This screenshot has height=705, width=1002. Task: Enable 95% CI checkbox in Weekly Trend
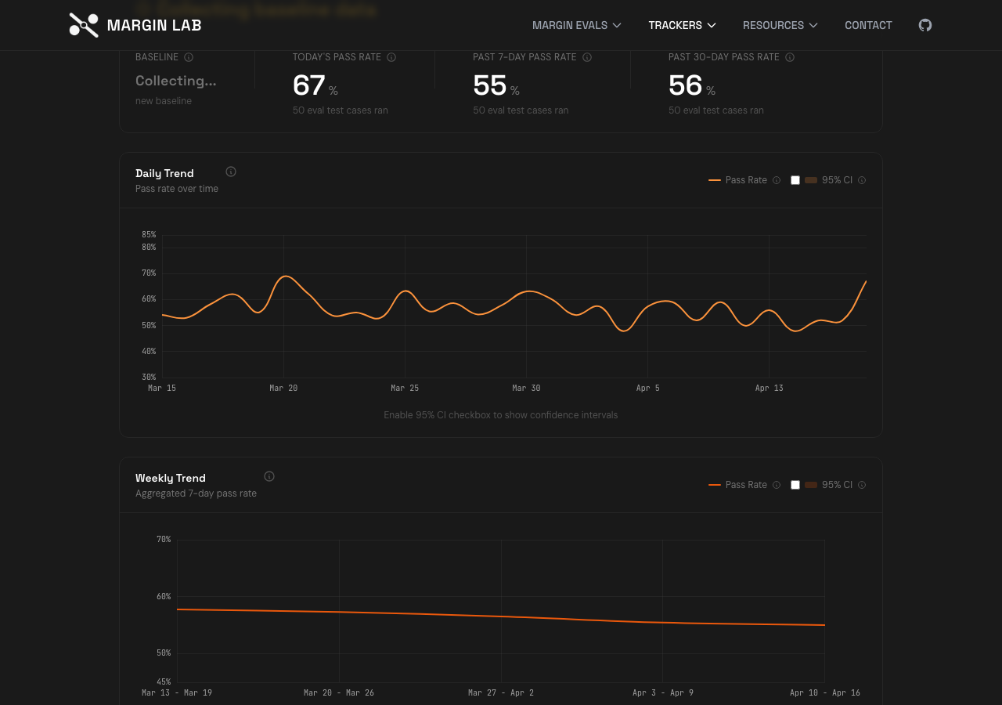coord(795,485)
